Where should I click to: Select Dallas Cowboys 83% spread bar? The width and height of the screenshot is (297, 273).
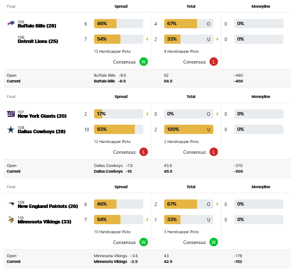coord(118,129)
